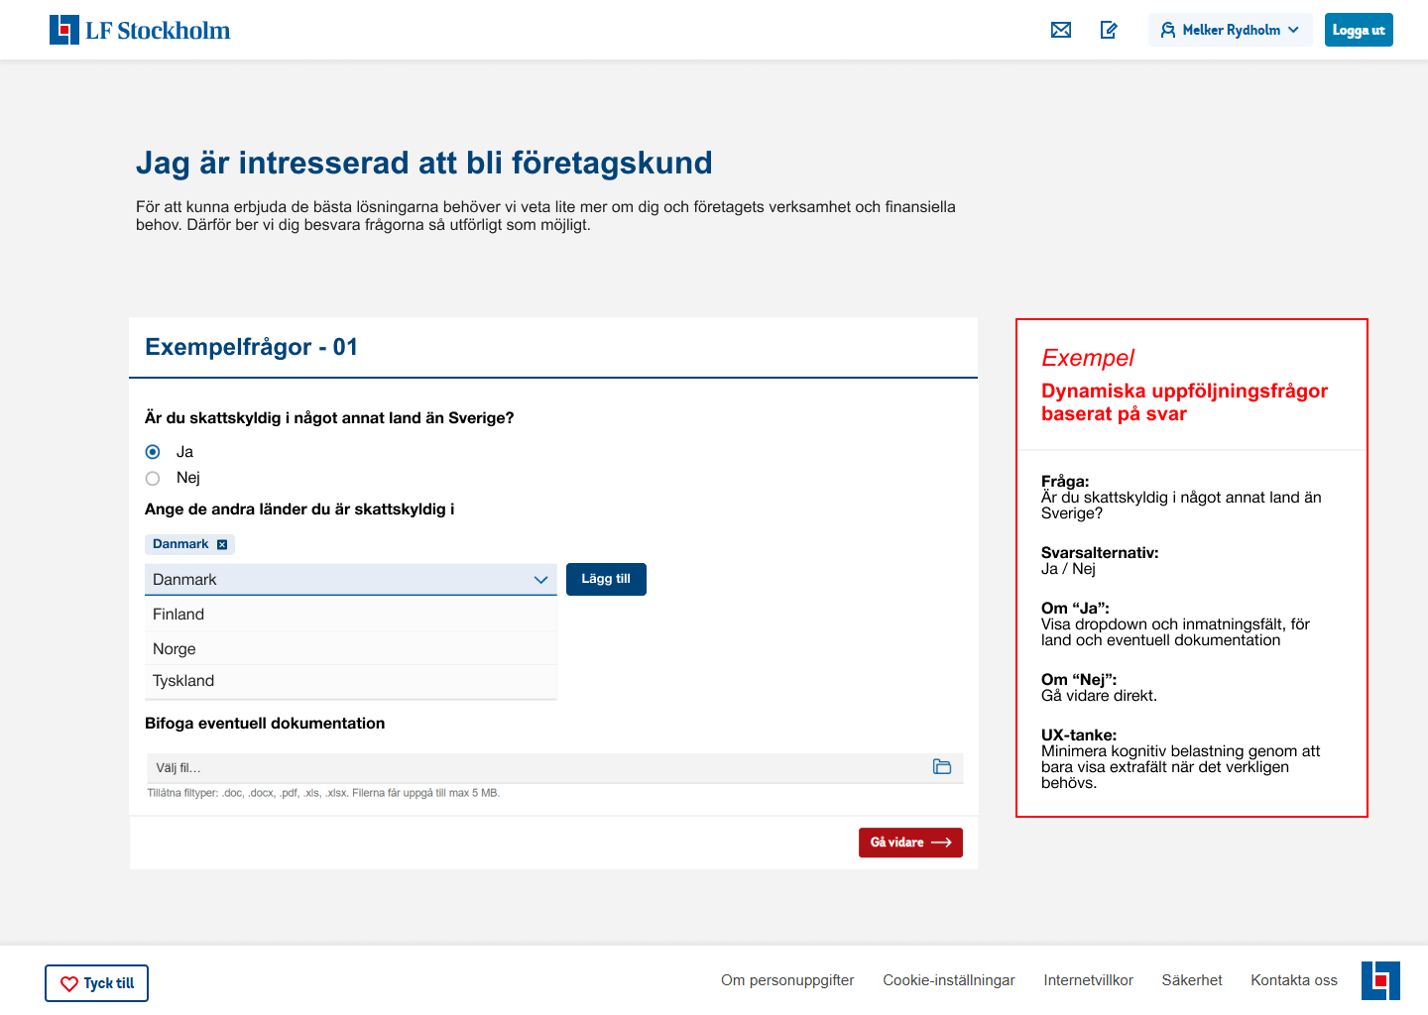The height and width of the screenshot is (1015, 1428).
Task: Open the Cookie-inställningar footer link
Action: (949, 980)
